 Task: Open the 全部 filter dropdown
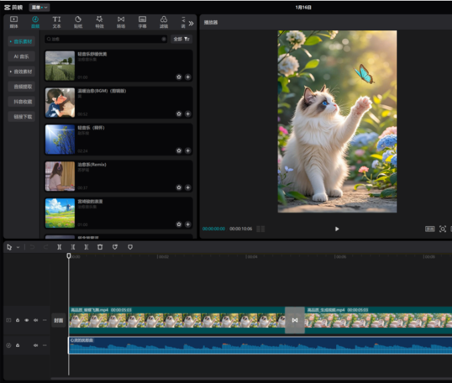pyautogui.click(x=181, y=40)
